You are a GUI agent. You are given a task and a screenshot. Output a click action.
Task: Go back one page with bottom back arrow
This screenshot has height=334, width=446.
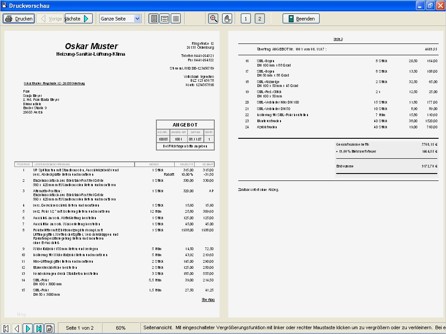[x=16, y=328]
